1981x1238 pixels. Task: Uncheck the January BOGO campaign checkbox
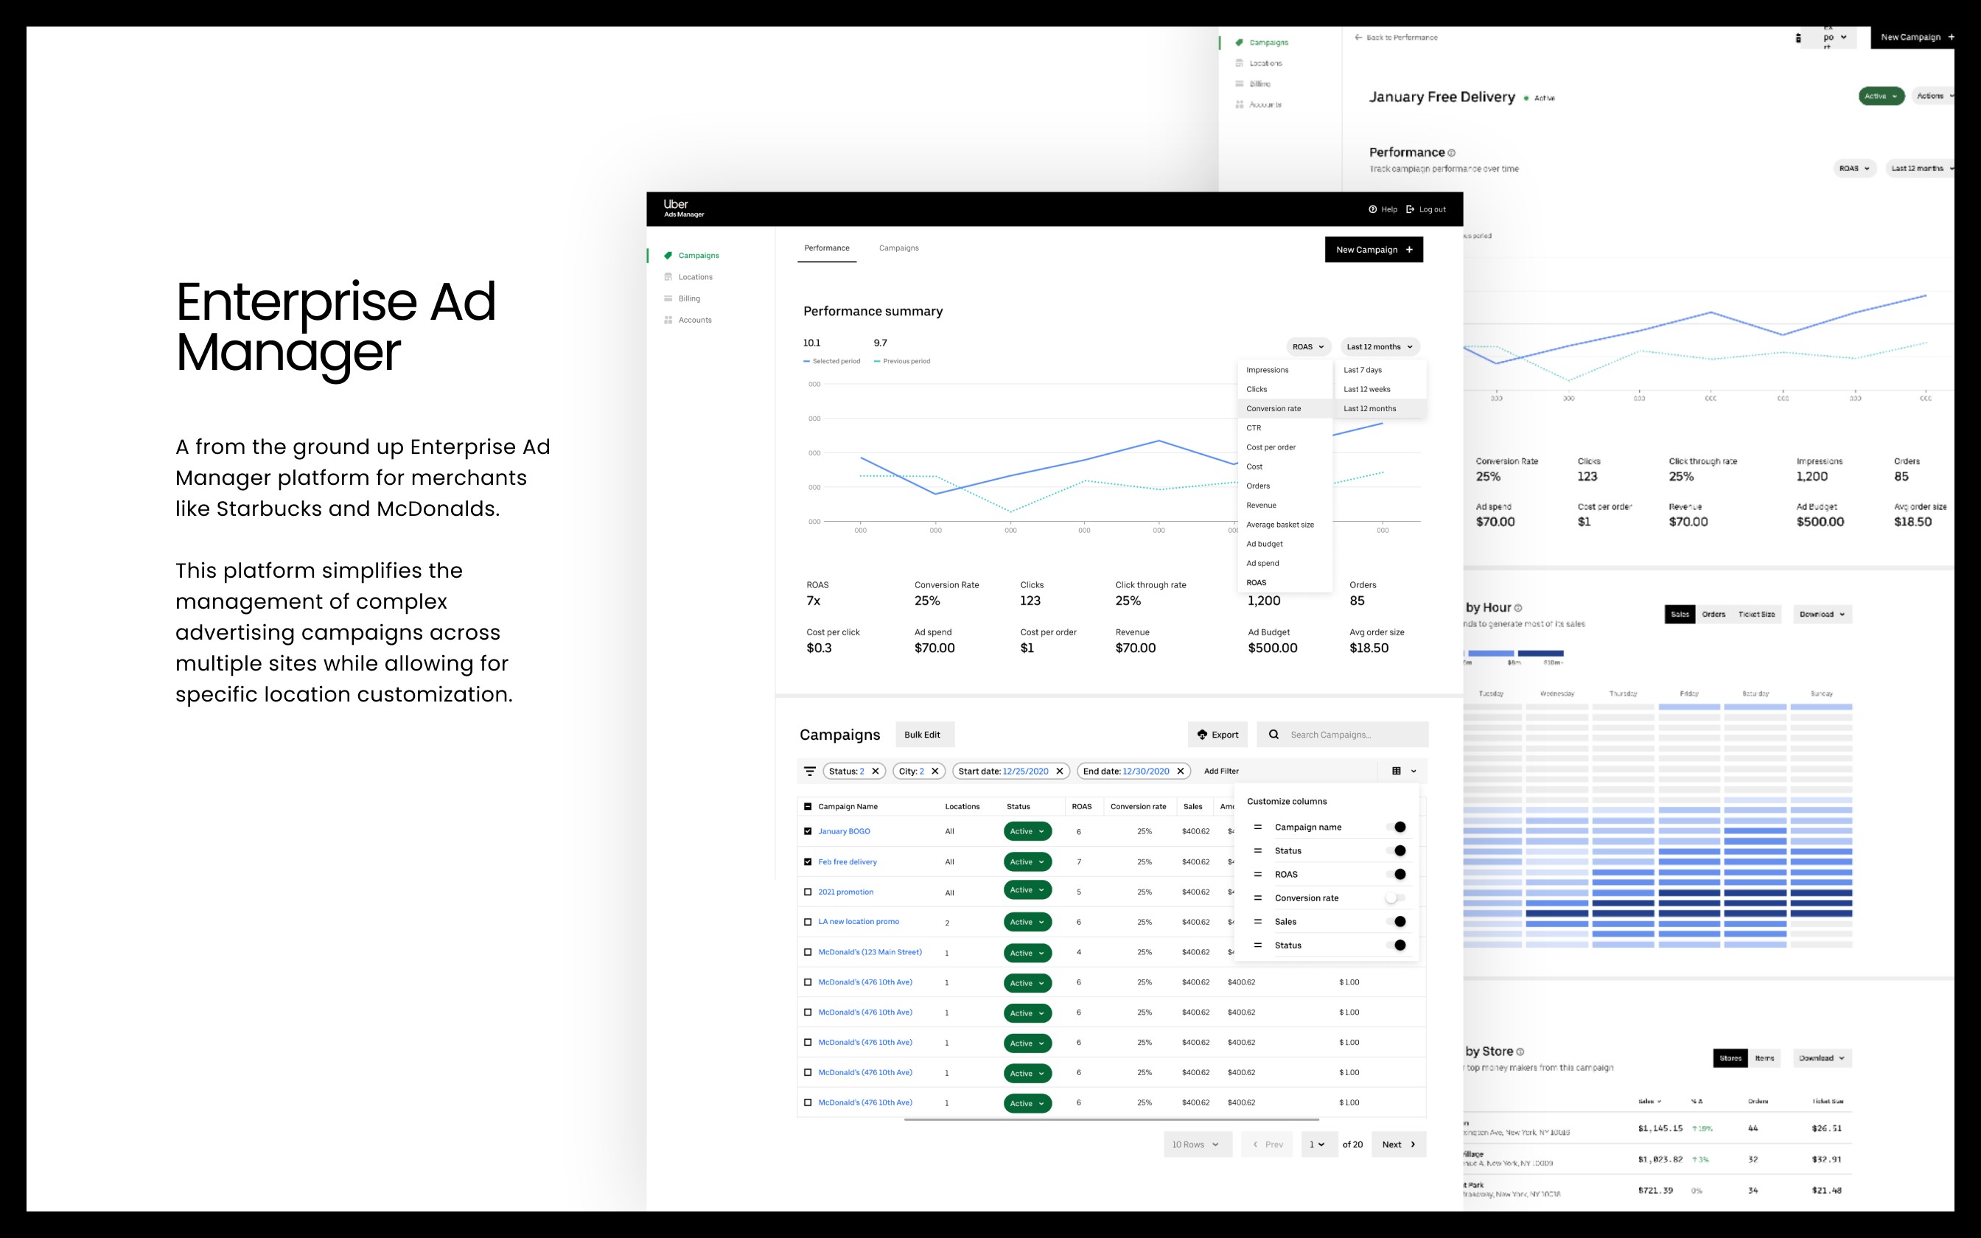808,831
